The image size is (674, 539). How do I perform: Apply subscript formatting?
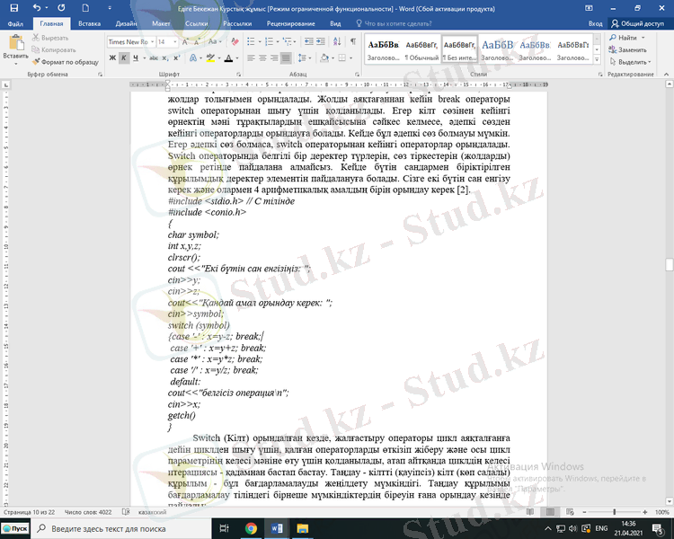[165, 57]
